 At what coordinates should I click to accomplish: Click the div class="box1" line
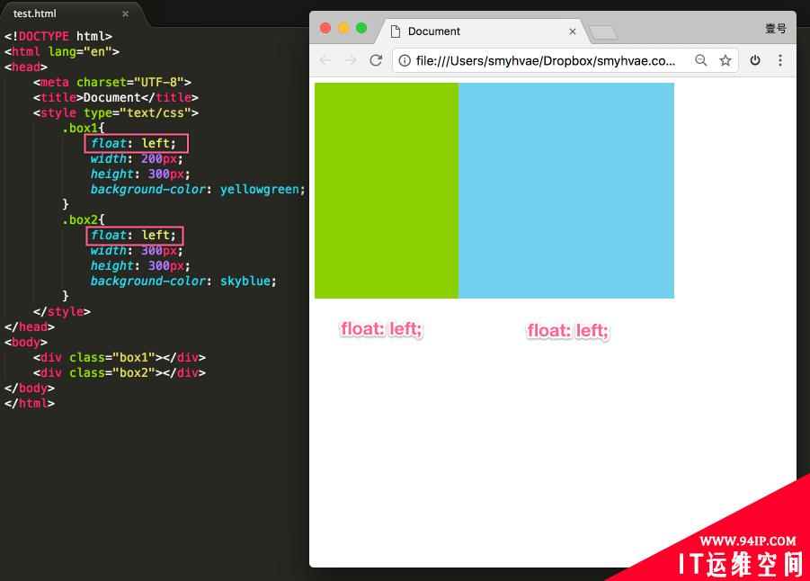[x=120, y=358]
